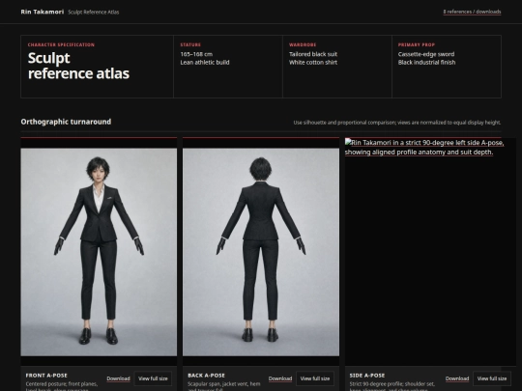Select the 'Lean athletic build' text
522x391 pixels.
[205, 62]
